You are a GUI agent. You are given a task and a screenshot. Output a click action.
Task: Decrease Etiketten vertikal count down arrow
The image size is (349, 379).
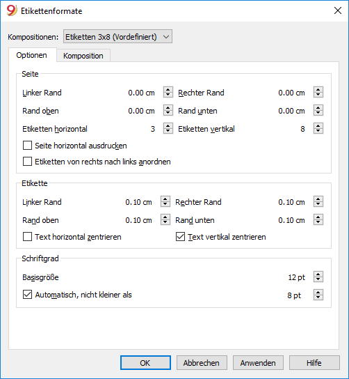click(318, 131)
